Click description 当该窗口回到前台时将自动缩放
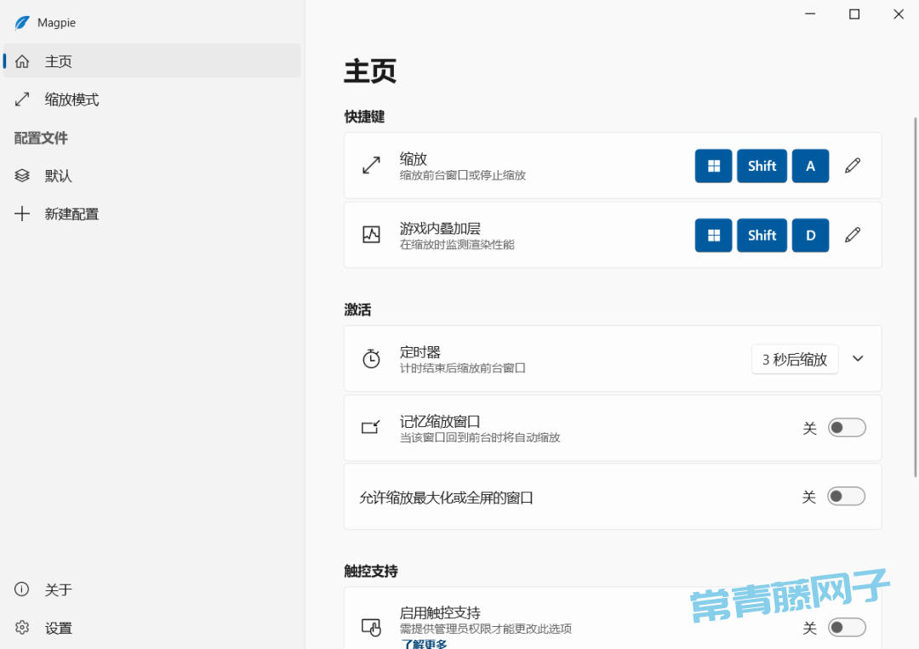The image size is (919, 649). click(x=480, y=437)
